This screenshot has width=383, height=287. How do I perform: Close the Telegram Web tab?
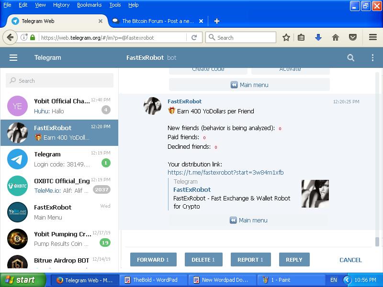(x=101, y=21)
